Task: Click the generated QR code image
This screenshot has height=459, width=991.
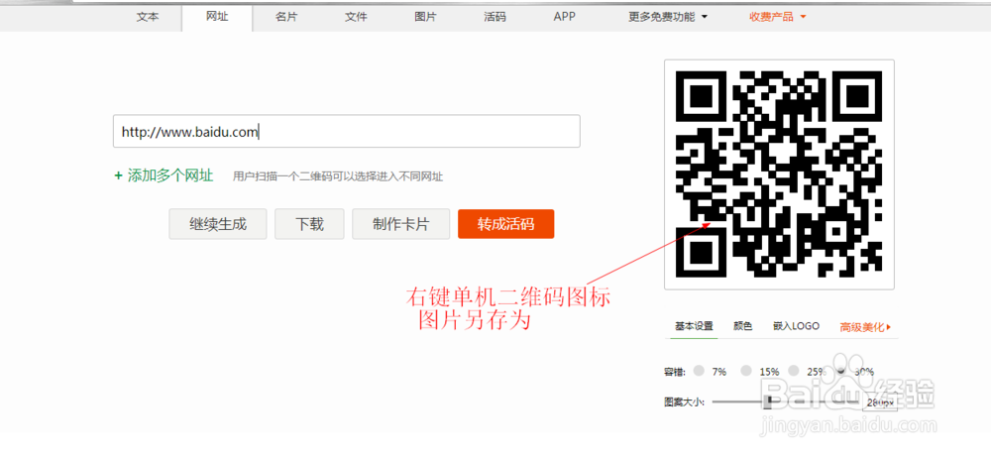Action: click(x=779, y=173)
